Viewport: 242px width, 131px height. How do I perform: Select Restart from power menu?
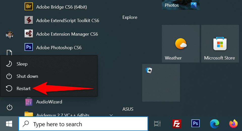[x=23, y=89]
